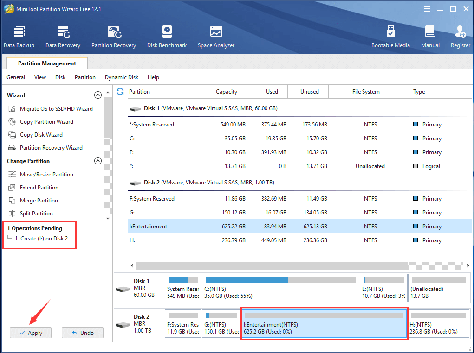Select the Disk 1 System Reserved block in the disk map

[183, 288]
